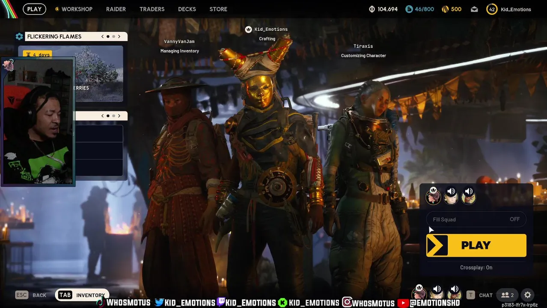
Task: Switch to the DECKS tab
Action: pyautogui.click(x=187, y=9)
